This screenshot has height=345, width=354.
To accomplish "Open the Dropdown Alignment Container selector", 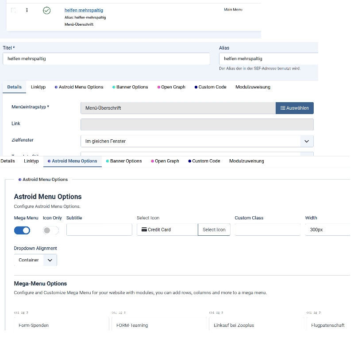I will click(35, 260).
